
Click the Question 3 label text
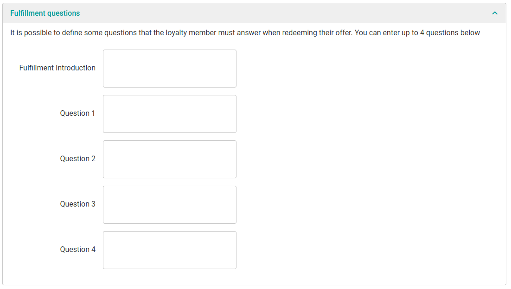[77, 204]
